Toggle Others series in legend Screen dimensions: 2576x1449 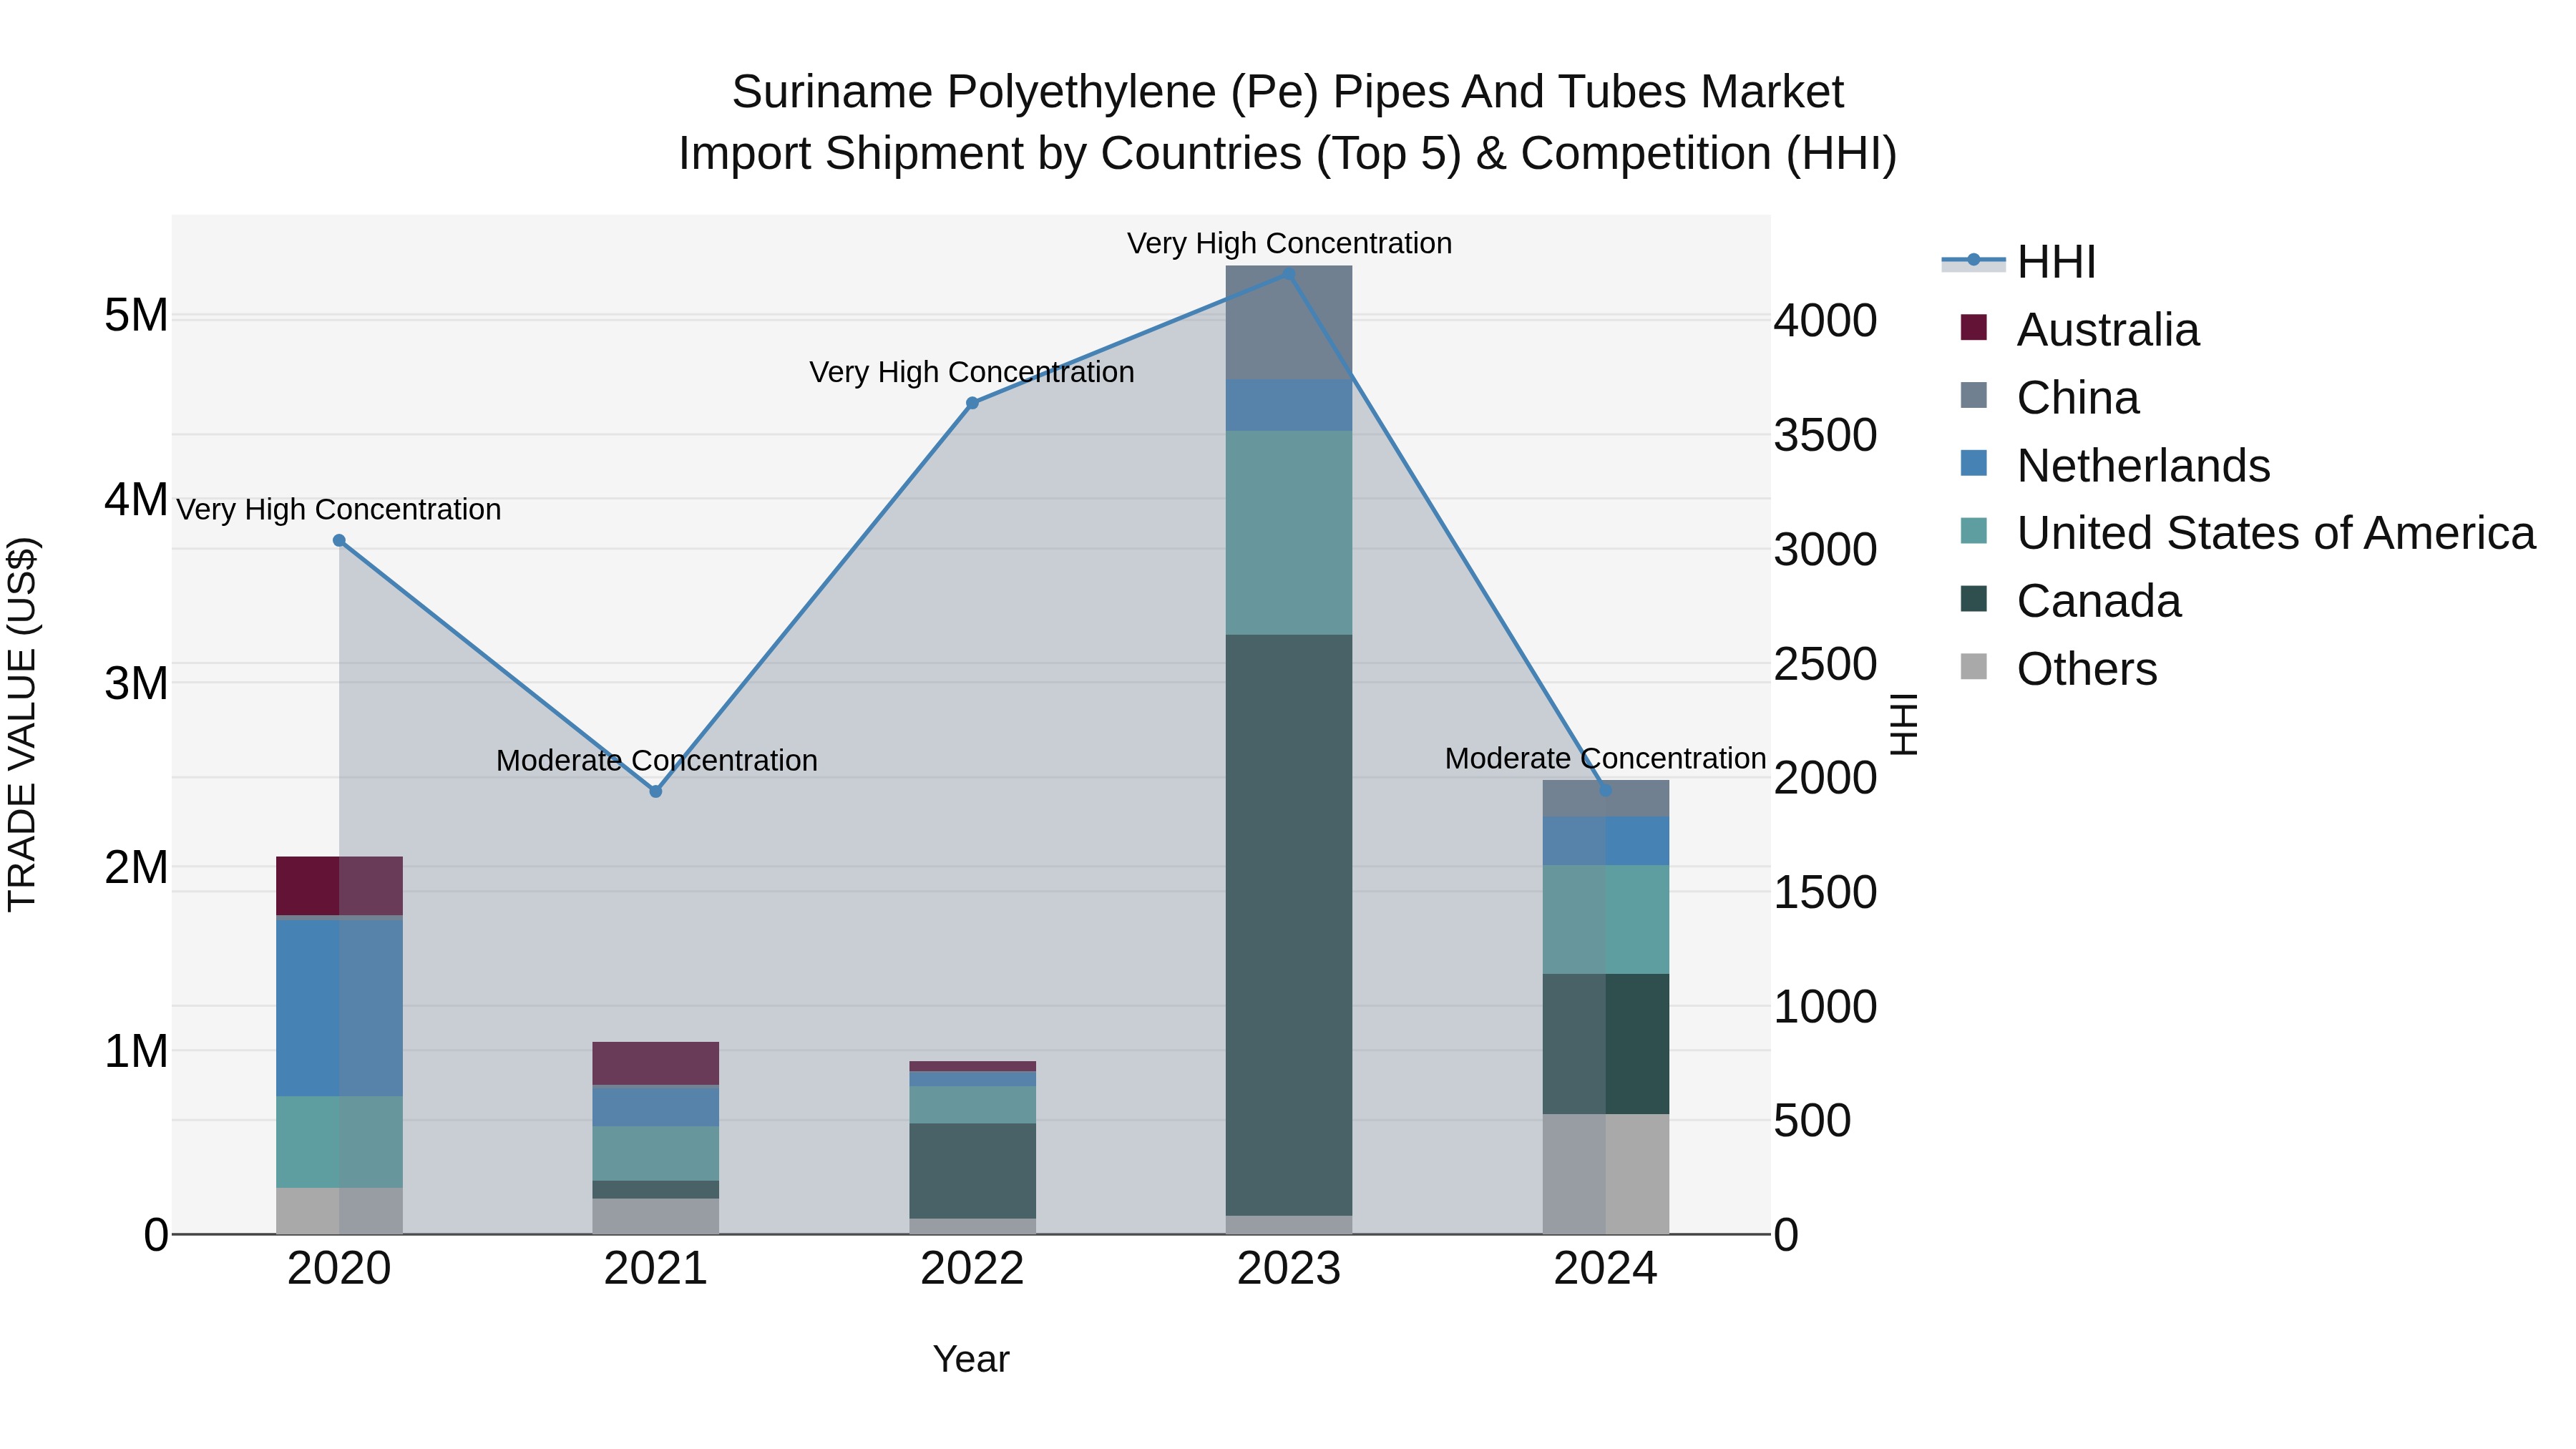point(2058,669)
